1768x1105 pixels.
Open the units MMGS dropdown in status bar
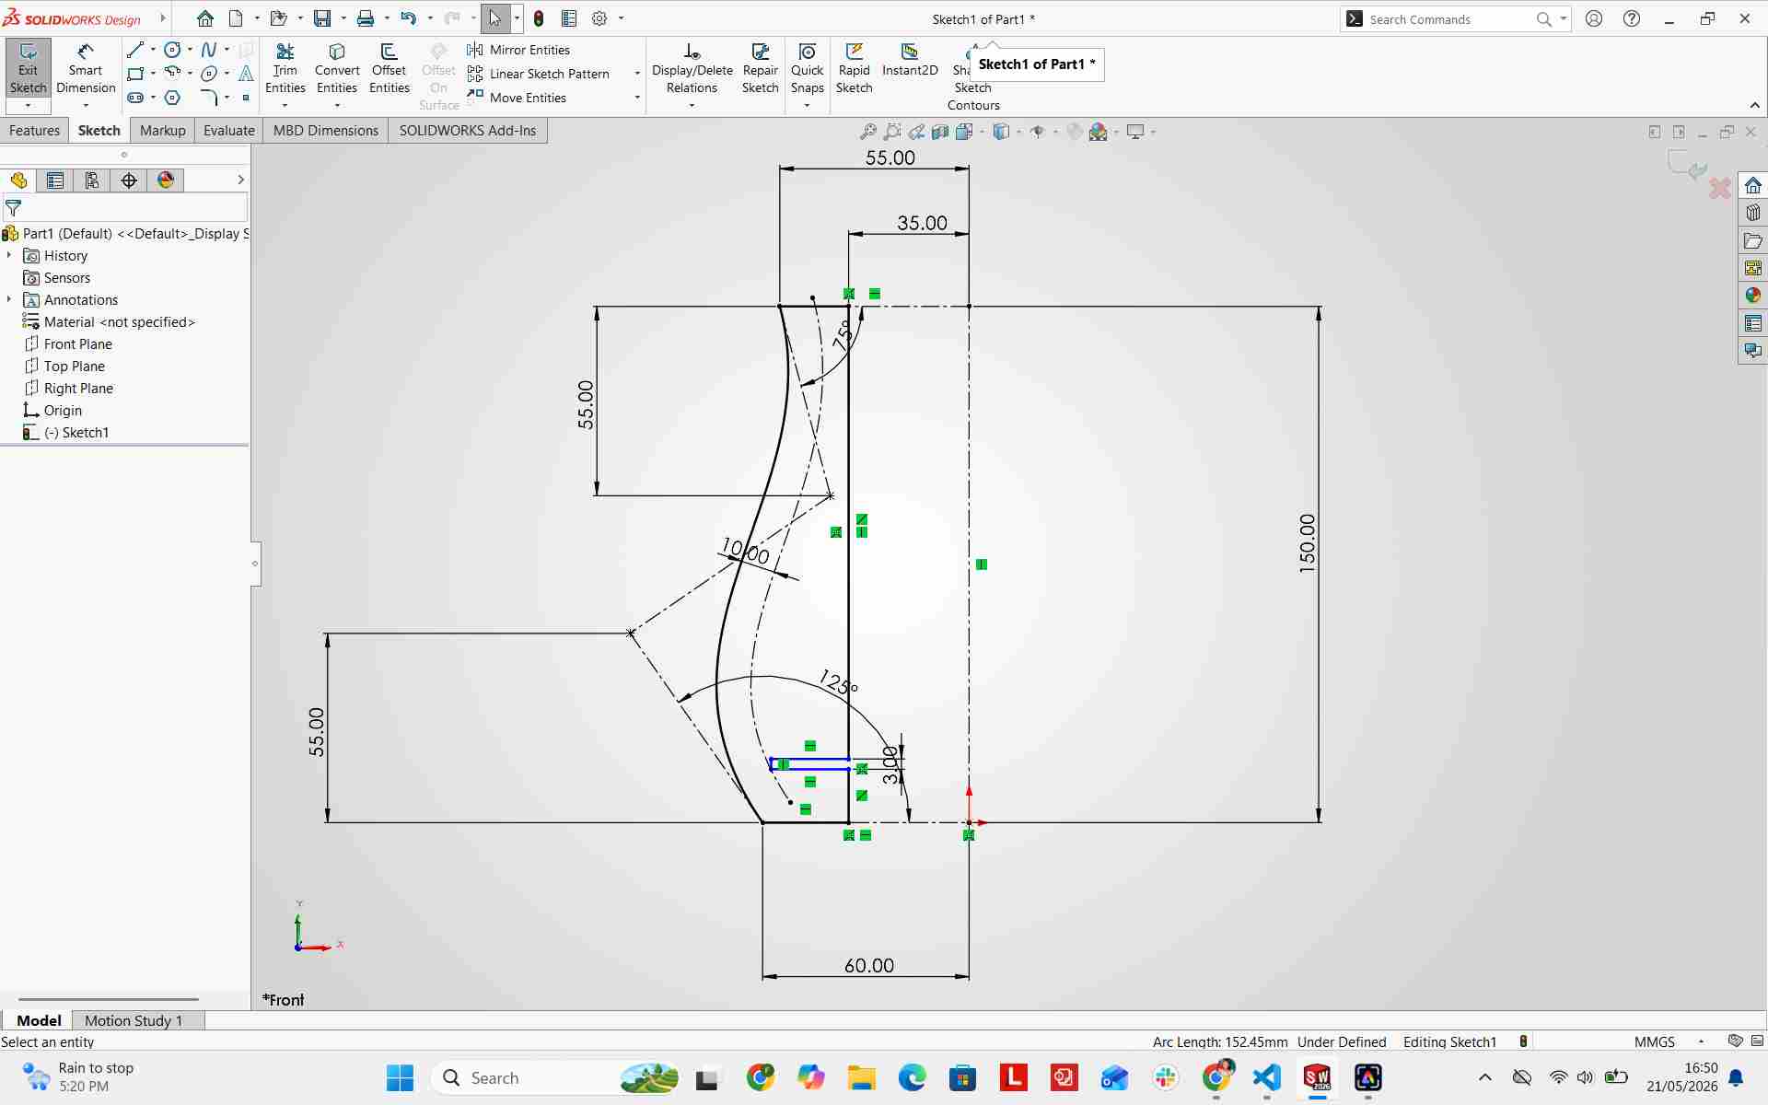1701,1041
